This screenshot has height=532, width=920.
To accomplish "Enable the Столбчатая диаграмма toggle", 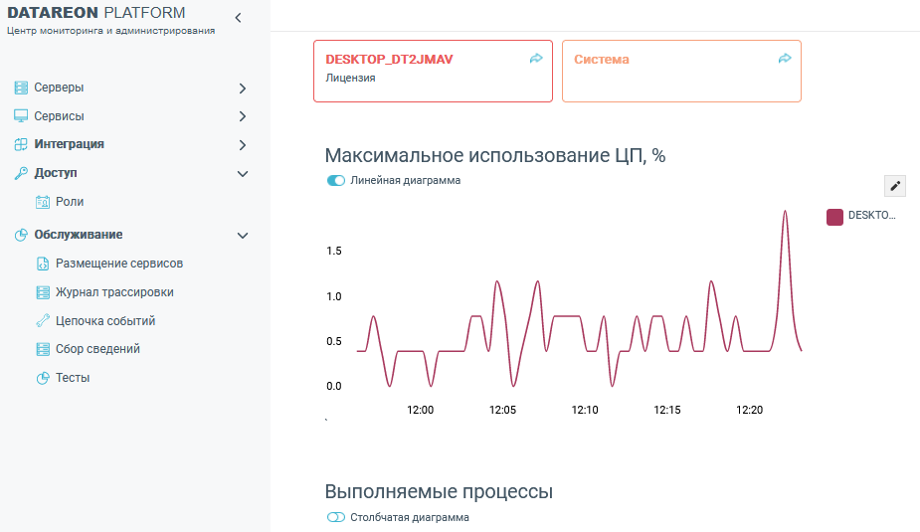I will click(x=336, y=518).
